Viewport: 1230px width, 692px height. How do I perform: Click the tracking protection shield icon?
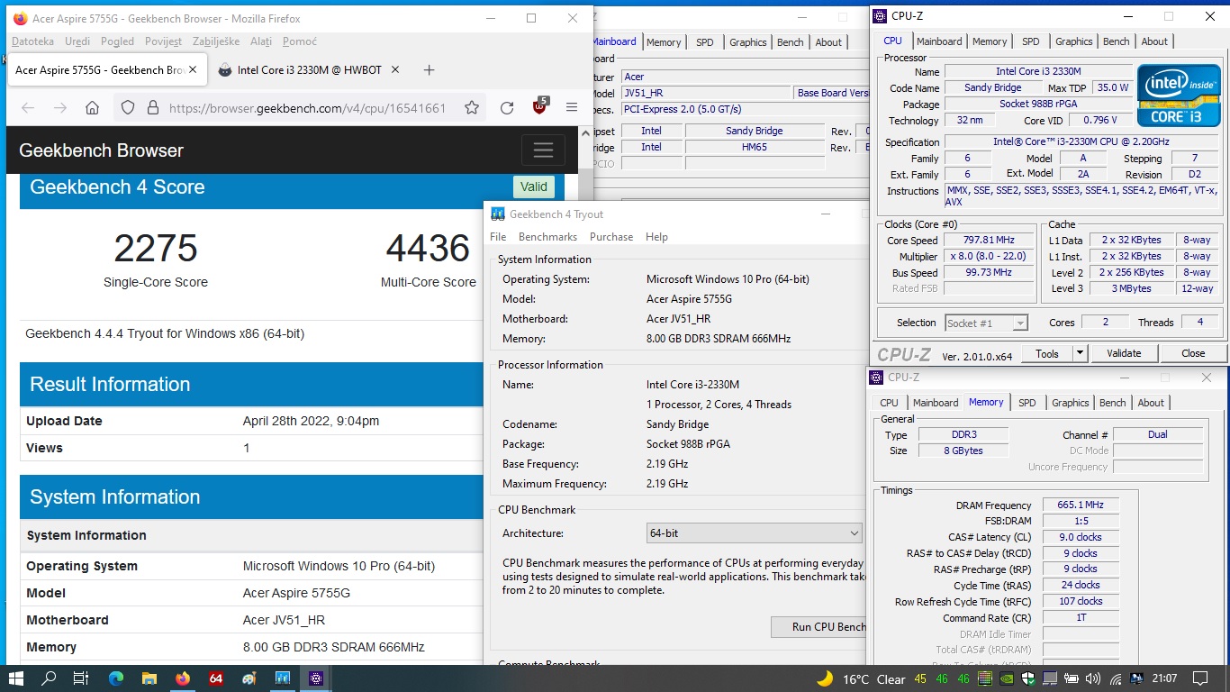click(x=128, y=107)
